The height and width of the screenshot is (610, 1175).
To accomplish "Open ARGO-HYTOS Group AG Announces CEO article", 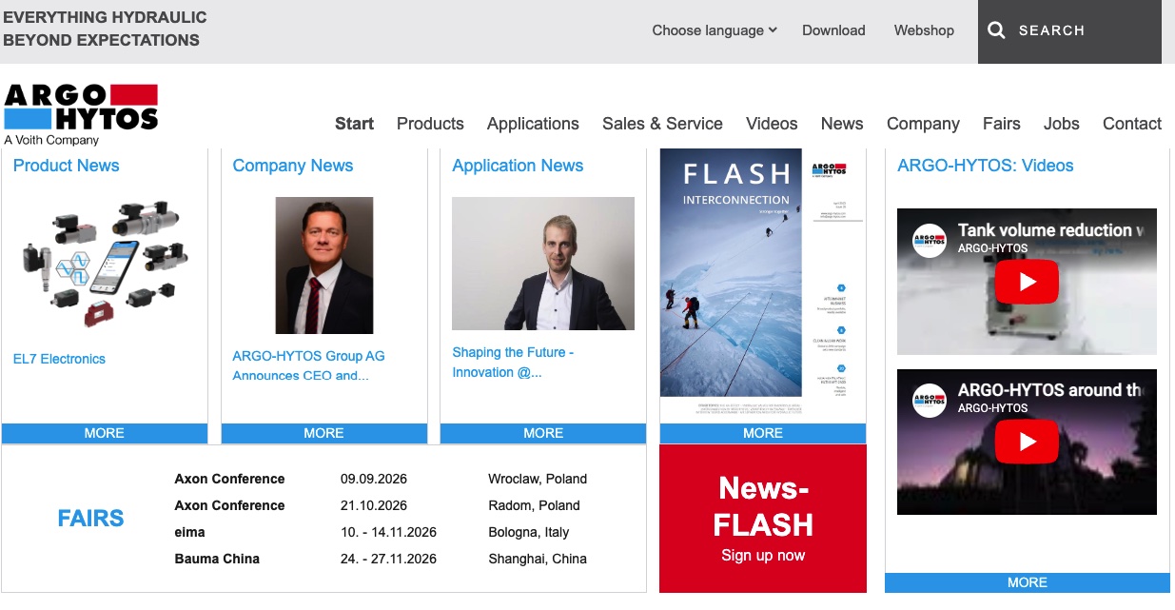I will tap(308, 365).
